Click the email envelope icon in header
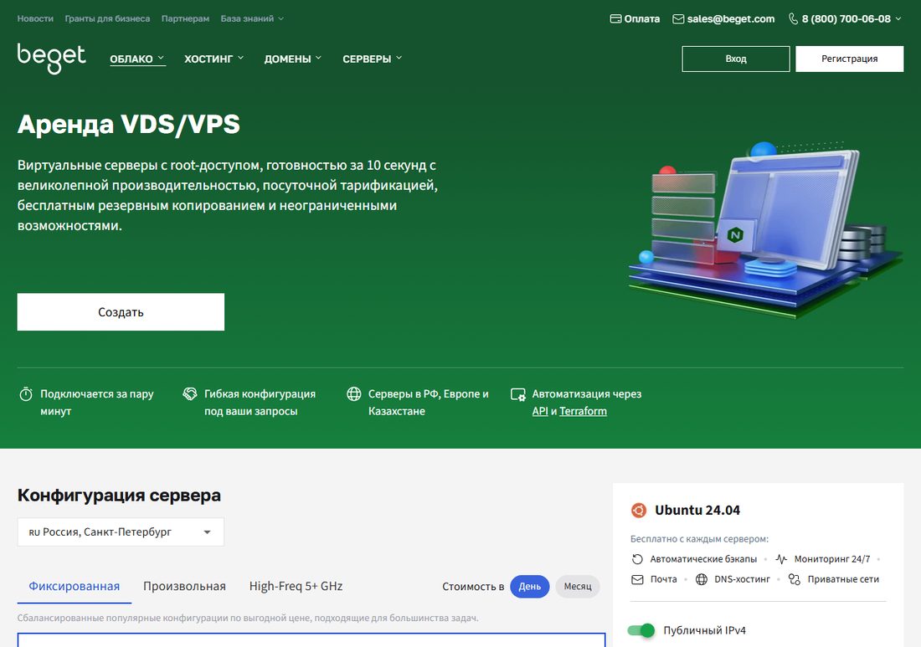Image resolution: width=921 pixels, height=647 pixels. (x=678, y=18)
